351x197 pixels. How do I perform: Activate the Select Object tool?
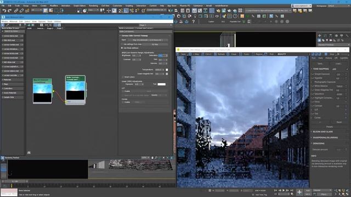point(46,10)
